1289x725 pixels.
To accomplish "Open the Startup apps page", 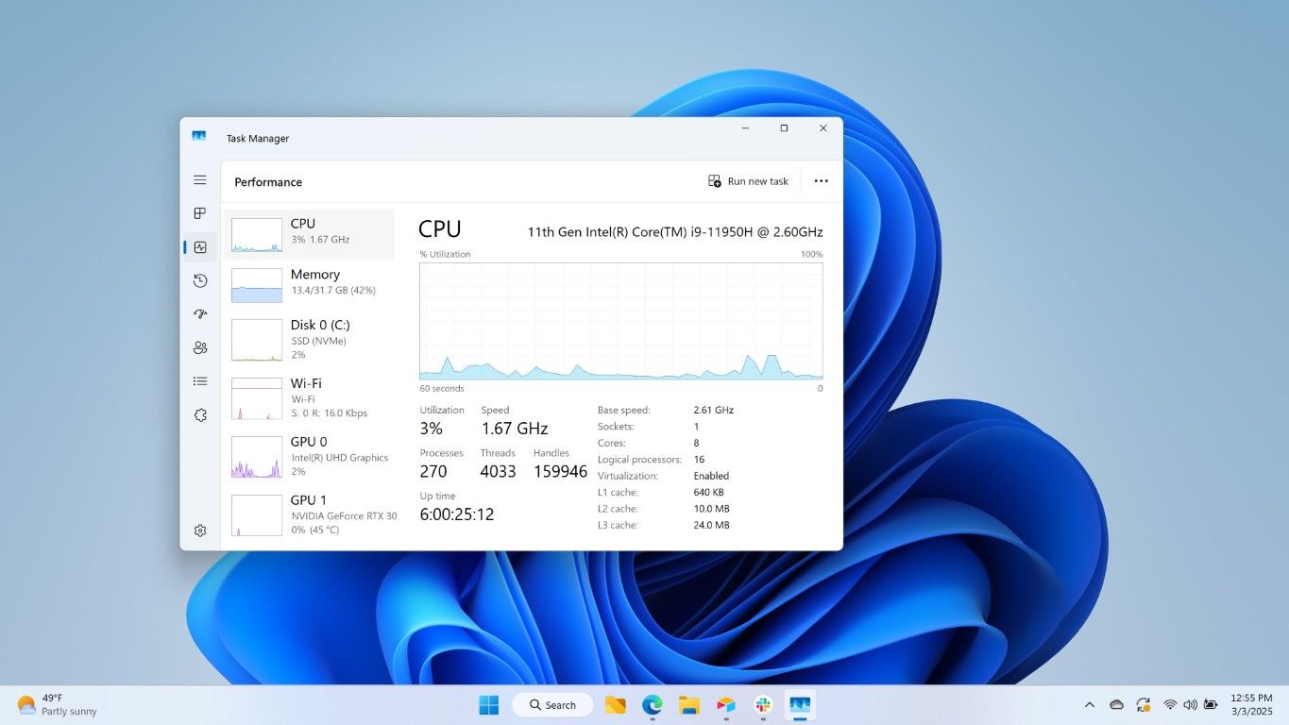I will 199,313.
